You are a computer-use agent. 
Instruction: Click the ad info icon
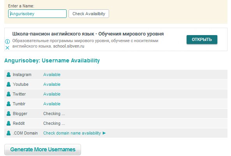[7, 41]
